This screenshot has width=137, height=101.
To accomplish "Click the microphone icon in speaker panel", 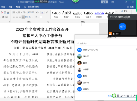I will 114,34.
